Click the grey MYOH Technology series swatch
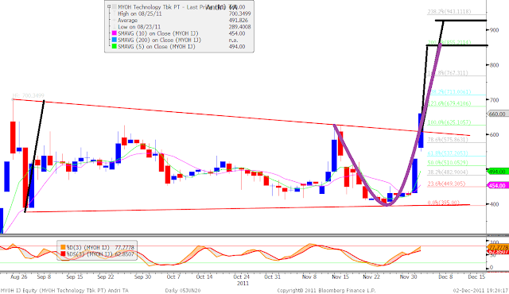The image size is (509, 294). coord(115,7)
